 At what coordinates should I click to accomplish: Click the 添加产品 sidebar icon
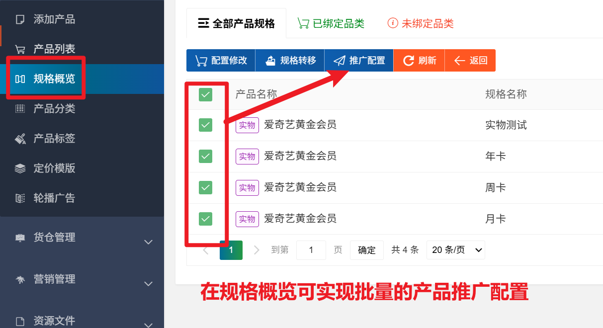20,20
